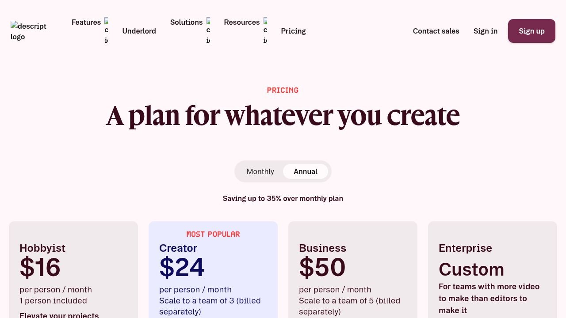Open the Sign in link
The image size is (566, 318).
[486, 31]
